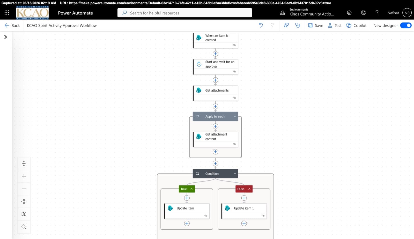Viewport: 414px width, 239px height.
Task: Add action below Update item in True branch
Action: tap(187, 223)
